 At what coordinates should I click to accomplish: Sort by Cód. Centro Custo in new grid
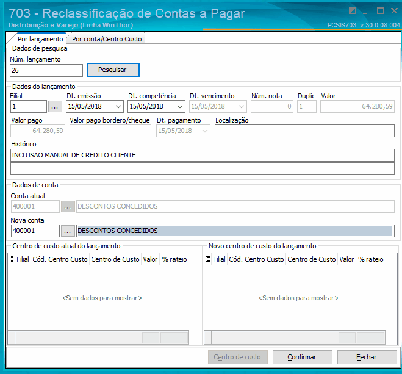tap(256, 259)
